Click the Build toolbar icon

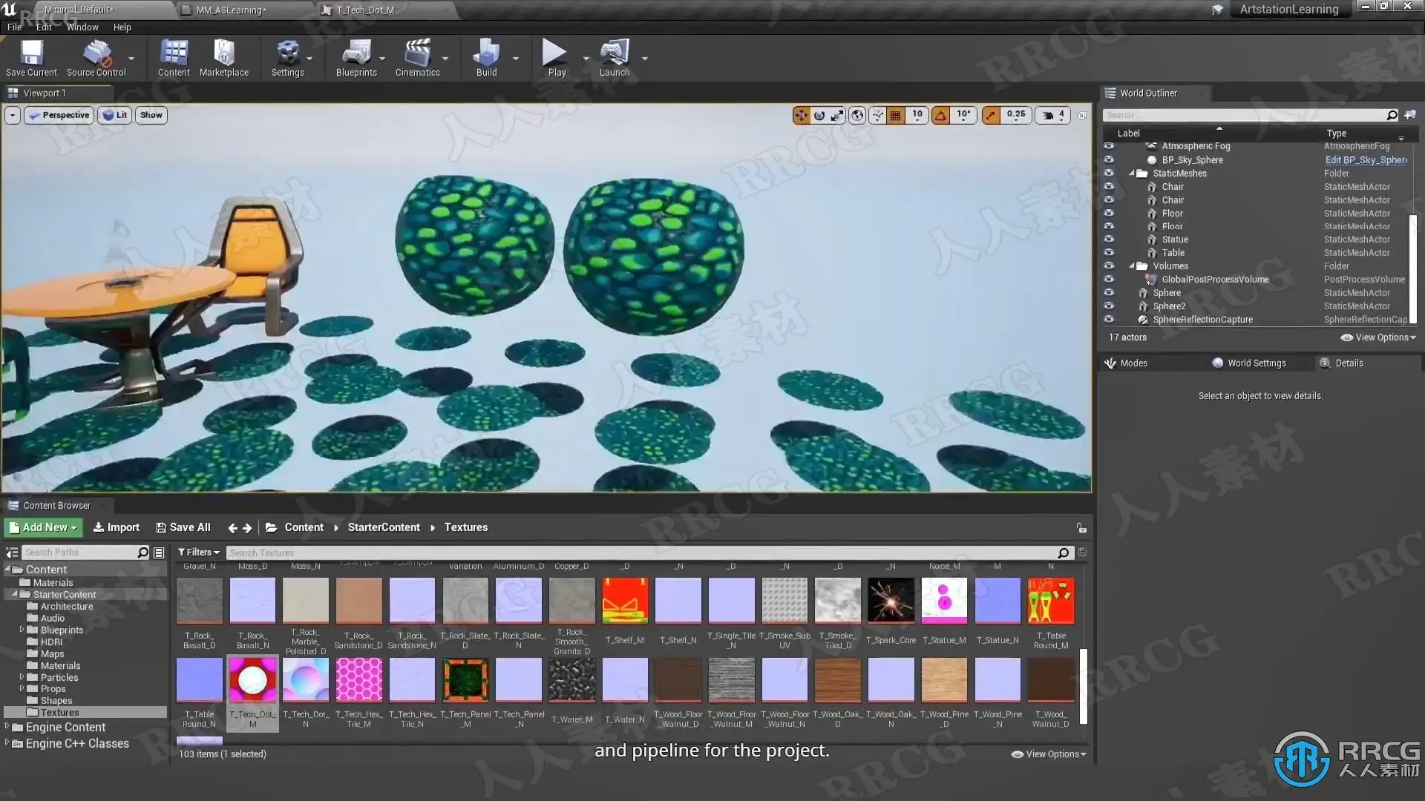click(x=486, y=53)
